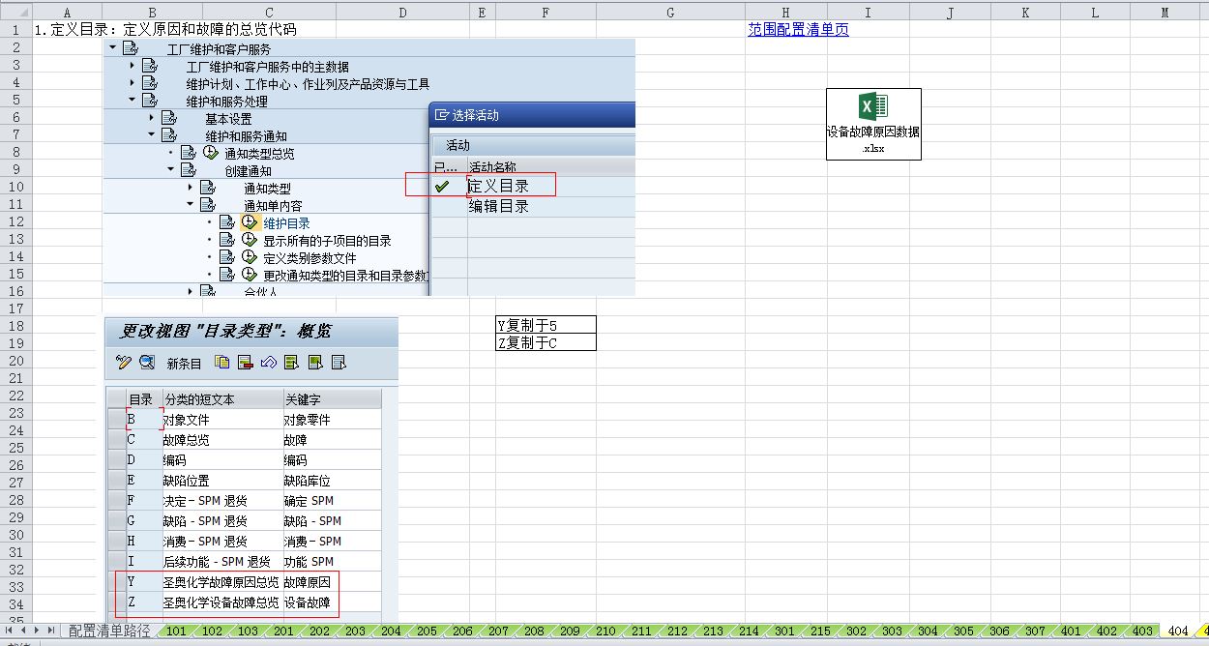Select the heading cell 1.定义目录：定义原因和故障的总览代码
The height and width of the screenshot is (646, 1209).
click(x=165, y=29)
